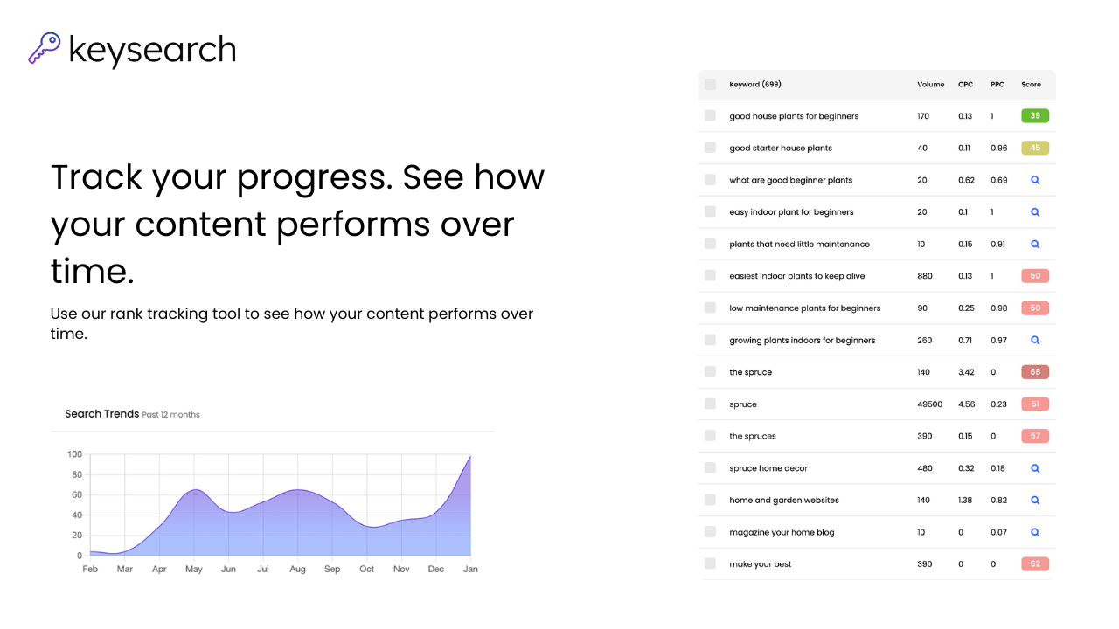
Task: Click the 'Keyword (699)' column header
Action: [x=754, y=84]
